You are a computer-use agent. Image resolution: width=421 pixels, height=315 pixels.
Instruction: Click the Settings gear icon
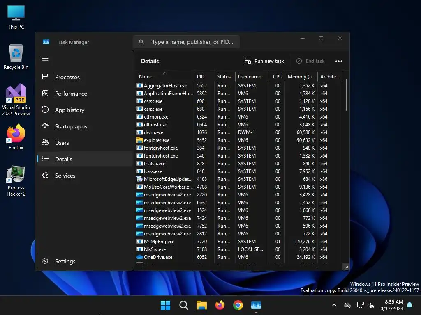click(x=45, y=261)
